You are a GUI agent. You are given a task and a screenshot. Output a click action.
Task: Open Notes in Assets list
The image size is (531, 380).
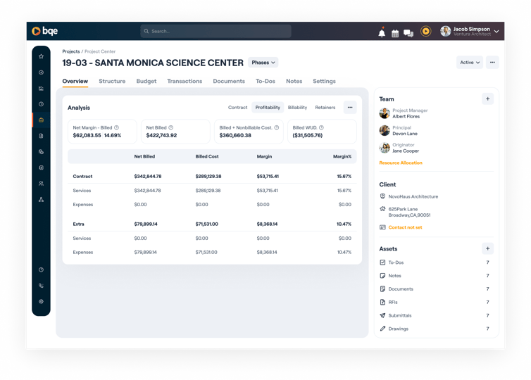435,276
